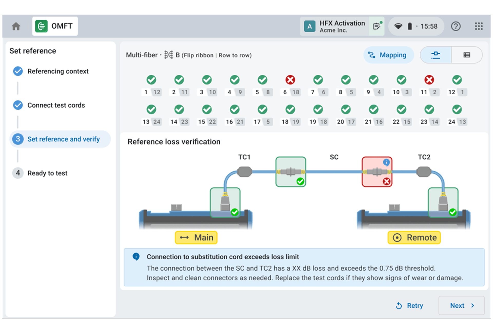
Task: Open the Mapping button
Action: [388, 55]
